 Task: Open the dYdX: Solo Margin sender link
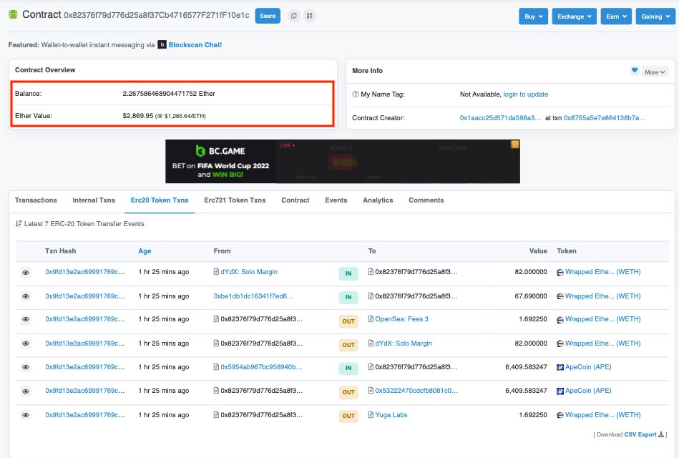(249, 272)
